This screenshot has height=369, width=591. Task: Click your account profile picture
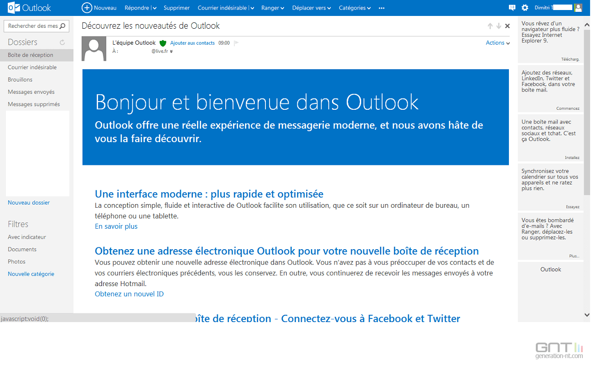tap(578, 7)
